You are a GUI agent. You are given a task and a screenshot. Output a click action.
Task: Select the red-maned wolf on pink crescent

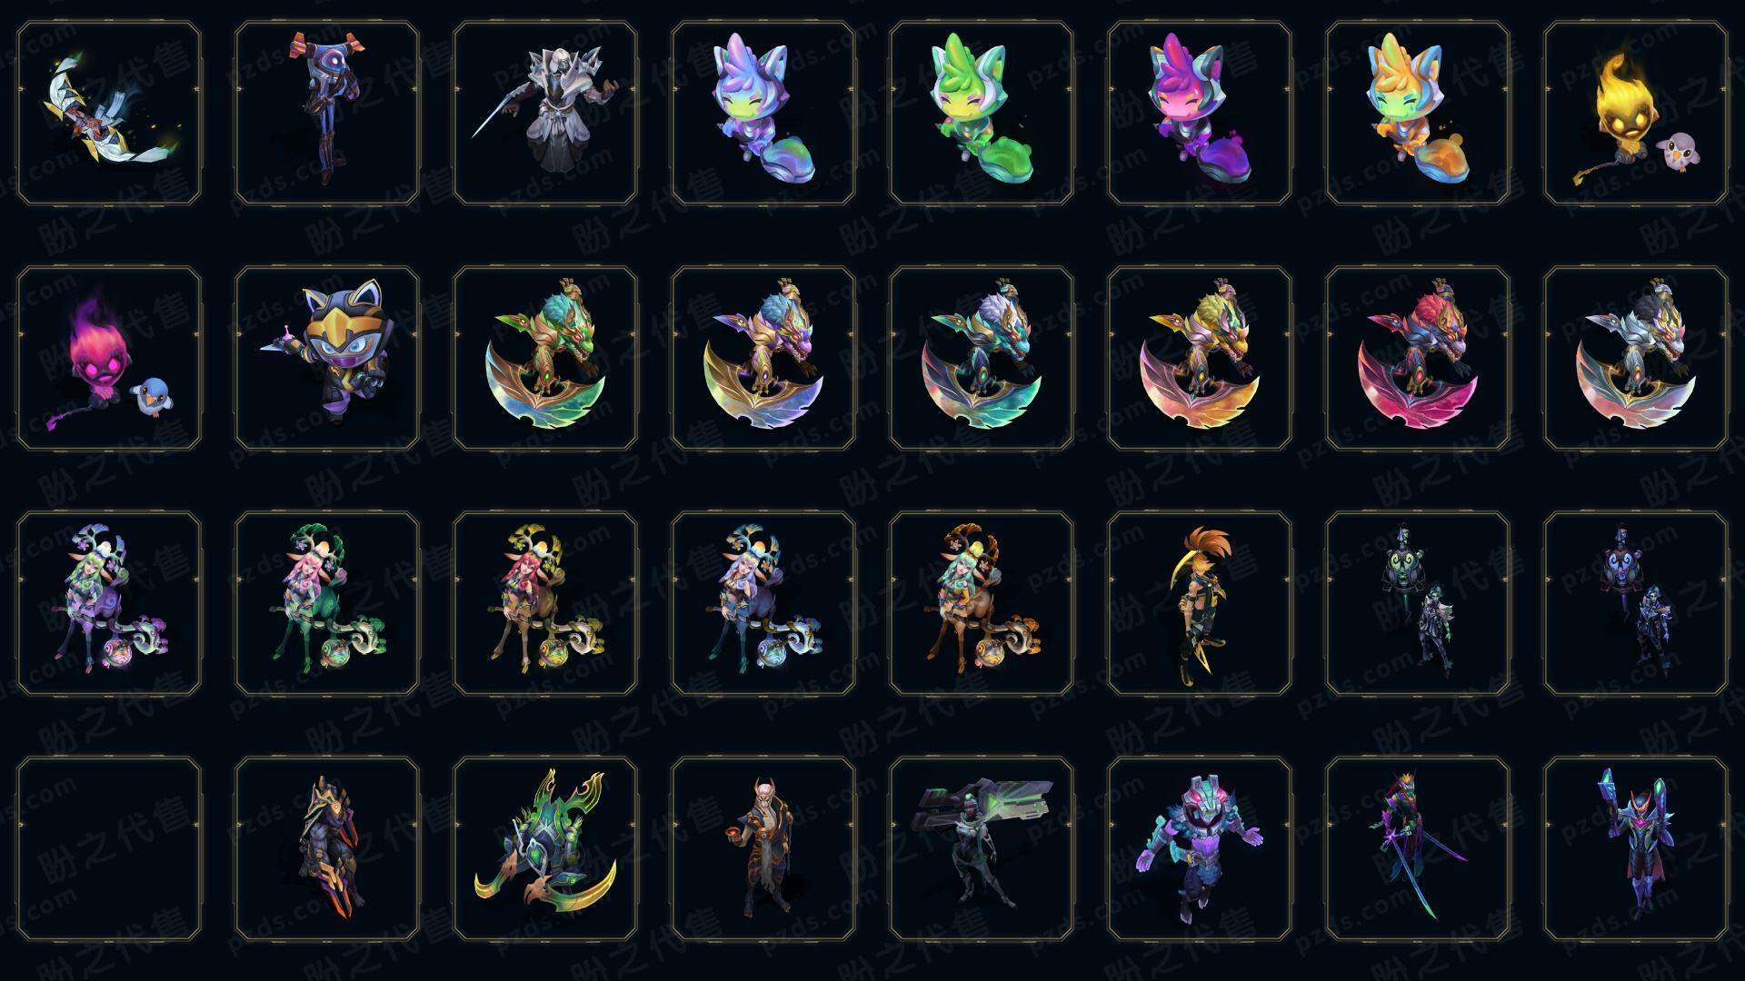click(1418, 358)
